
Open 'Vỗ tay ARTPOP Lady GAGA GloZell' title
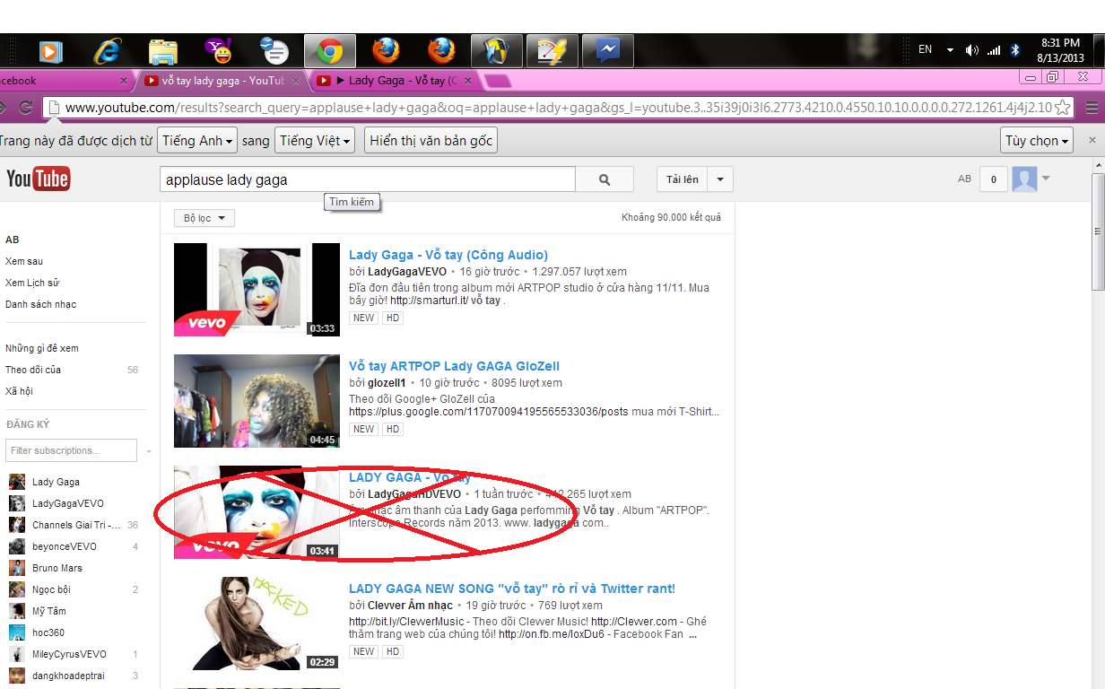454,366
